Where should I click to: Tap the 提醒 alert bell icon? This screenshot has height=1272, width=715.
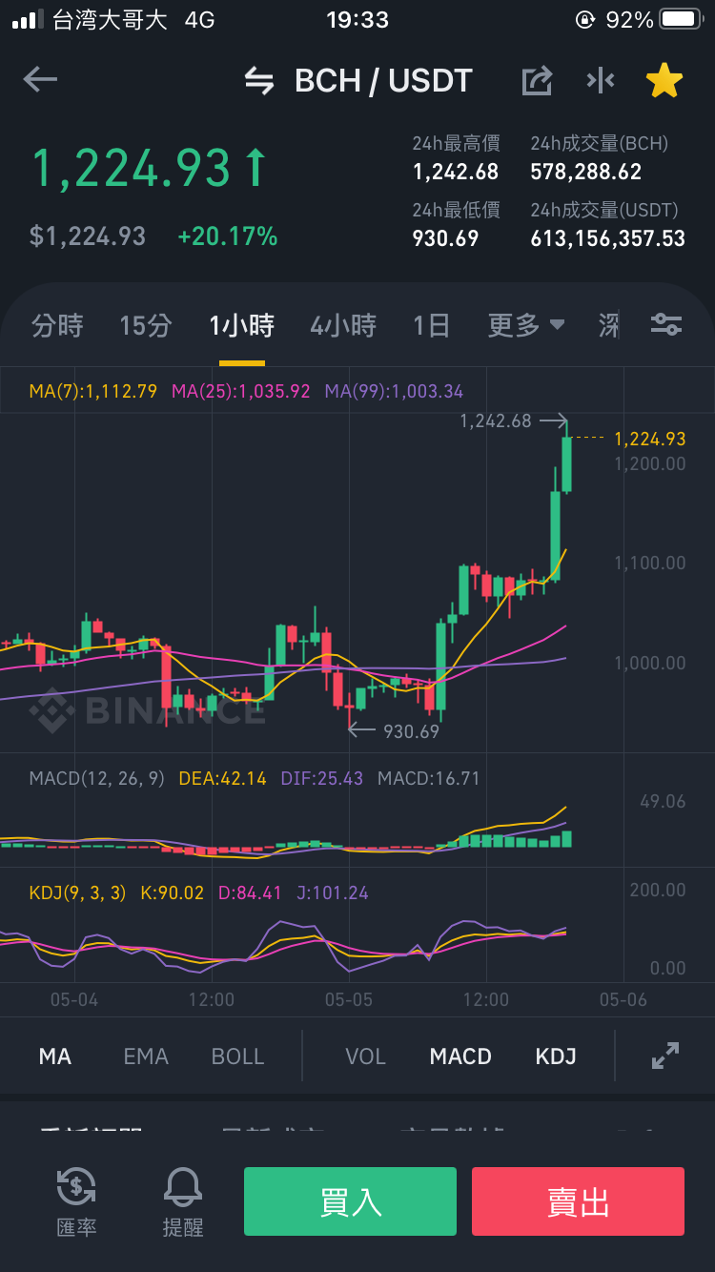click(183, 1201)
